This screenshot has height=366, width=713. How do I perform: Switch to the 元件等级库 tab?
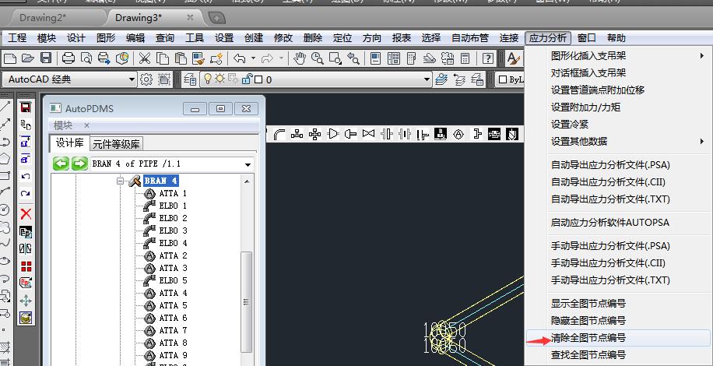point(117,143)
